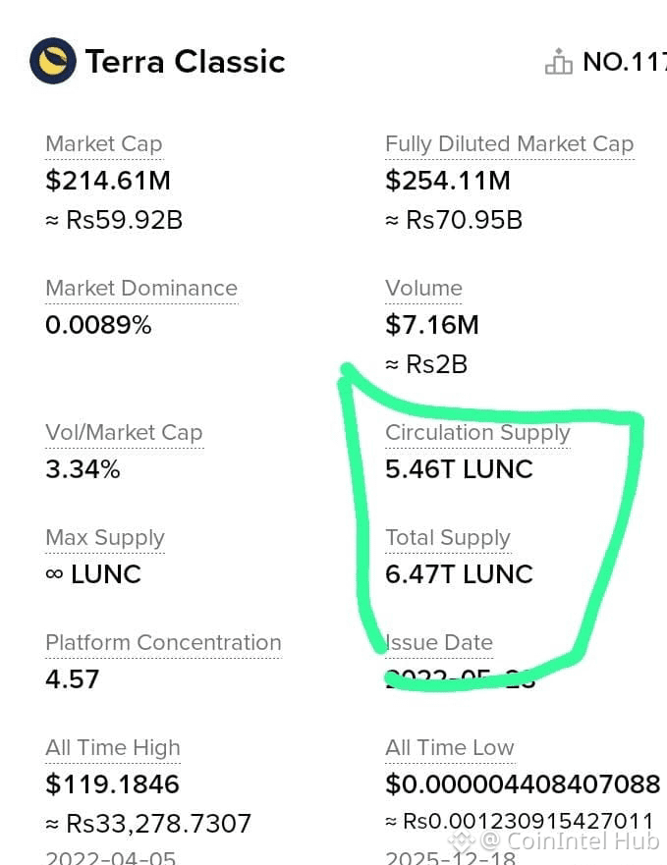The image size is (667, 865).
Task: Open the Max Supply label tooltip
Action: pyautogui.click(x=105, y=538)
